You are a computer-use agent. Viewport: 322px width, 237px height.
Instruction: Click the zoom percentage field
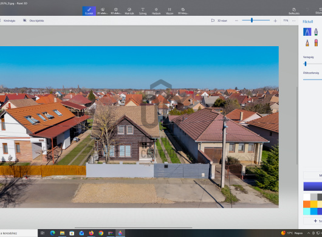[x=286, y=21]
